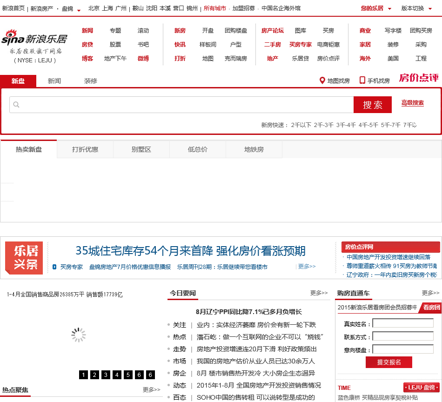Focus the main property search field
Viewport: 442px width, 402px height.
[181, 105]
